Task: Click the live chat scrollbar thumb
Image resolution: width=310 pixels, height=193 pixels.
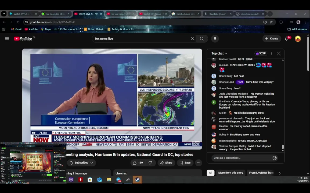Action: [x=283, y=147]
